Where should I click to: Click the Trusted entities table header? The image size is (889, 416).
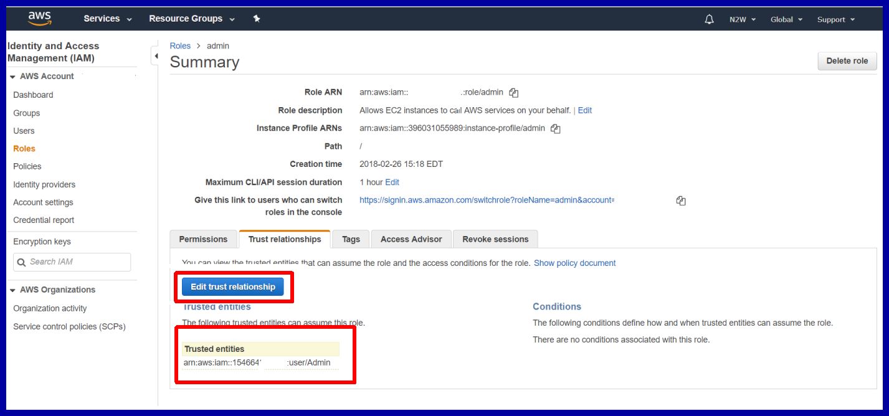(260, 349)
